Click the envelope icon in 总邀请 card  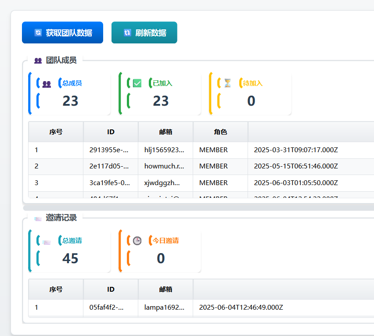[x=47, y=242]
